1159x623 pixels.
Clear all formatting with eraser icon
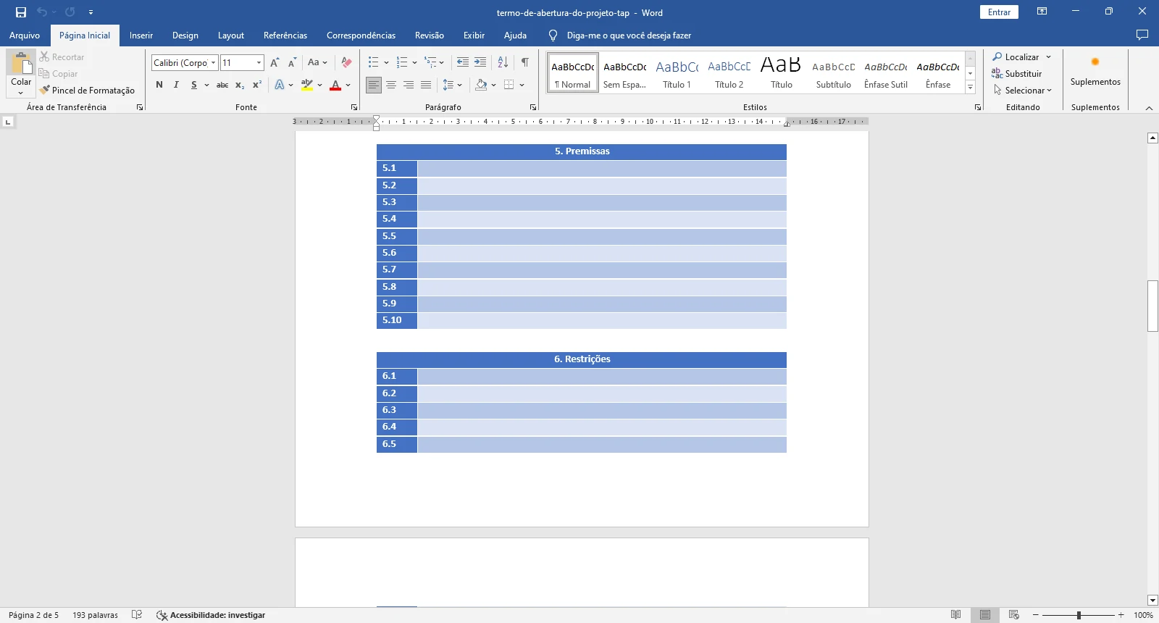coord(346,63)
